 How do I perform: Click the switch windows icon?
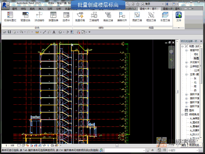[x=83, y=32]
